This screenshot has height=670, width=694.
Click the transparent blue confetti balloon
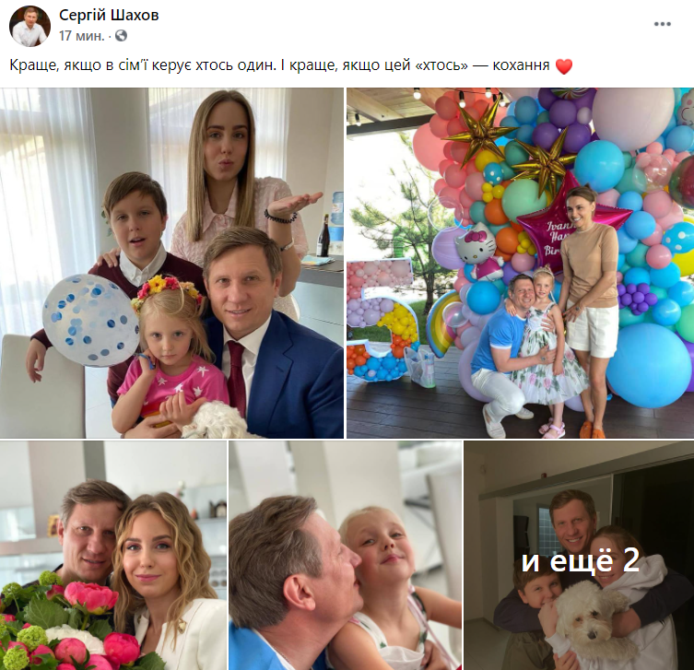tap(90, 321)
